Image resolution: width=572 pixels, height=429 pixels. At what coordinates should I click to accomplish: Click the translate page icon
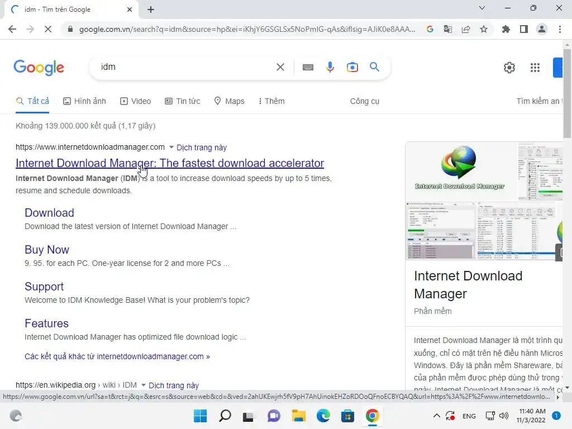click(x=448, y=29)
